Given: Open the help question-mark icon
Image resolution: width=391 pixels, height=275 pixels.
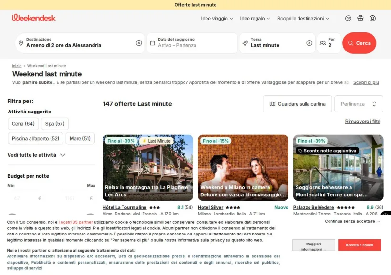Looking at the screenshot, I should point(348,18).
